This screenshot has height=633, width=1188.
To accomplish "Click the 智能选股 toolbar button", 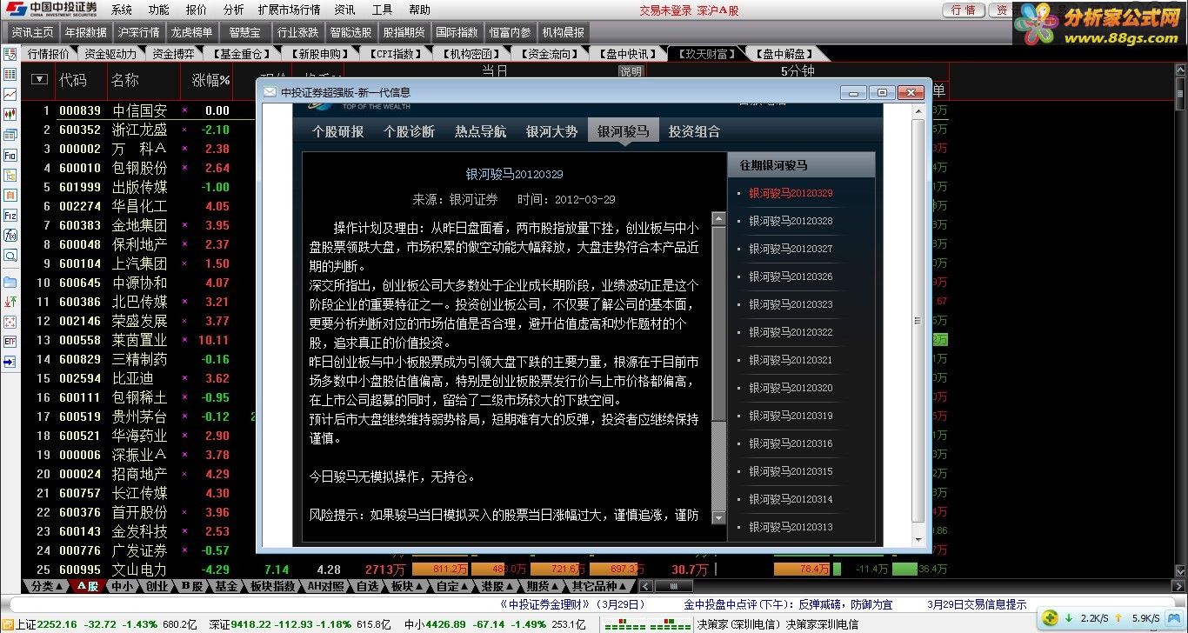I will 350,31.
